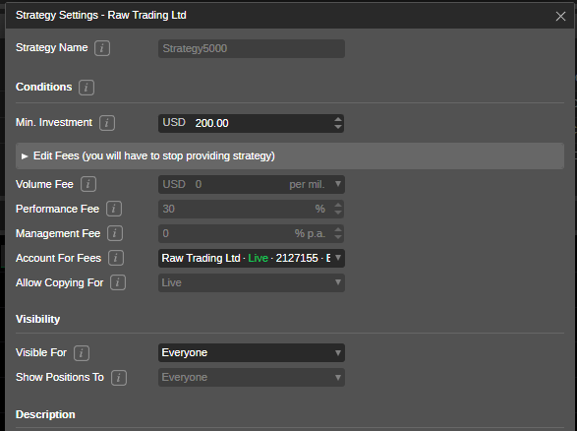Click the Conditions info icon
The width and height of the screenshot is (577, 431).
(87, 88)
